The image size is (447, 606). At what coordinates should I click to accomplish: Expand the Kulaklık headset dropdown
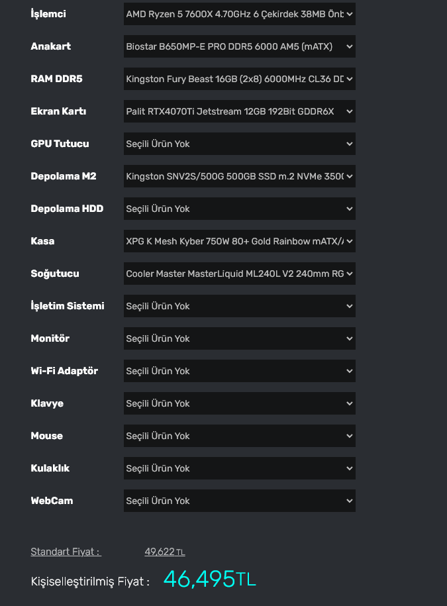[x=239, y=468]
